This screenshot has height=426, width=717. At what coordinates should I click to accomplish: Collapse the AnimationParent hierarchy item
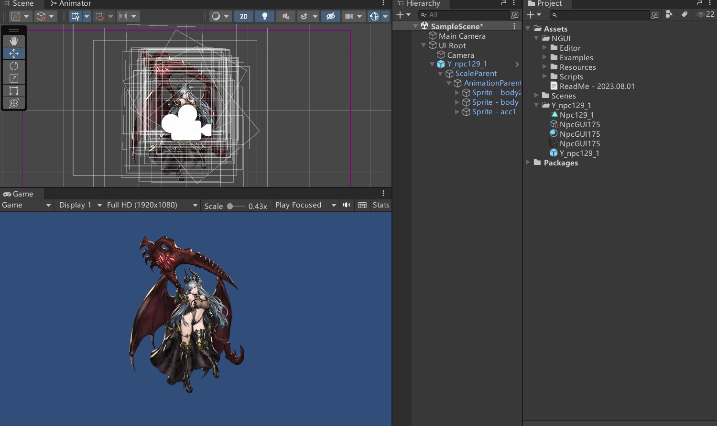[449, 83]
